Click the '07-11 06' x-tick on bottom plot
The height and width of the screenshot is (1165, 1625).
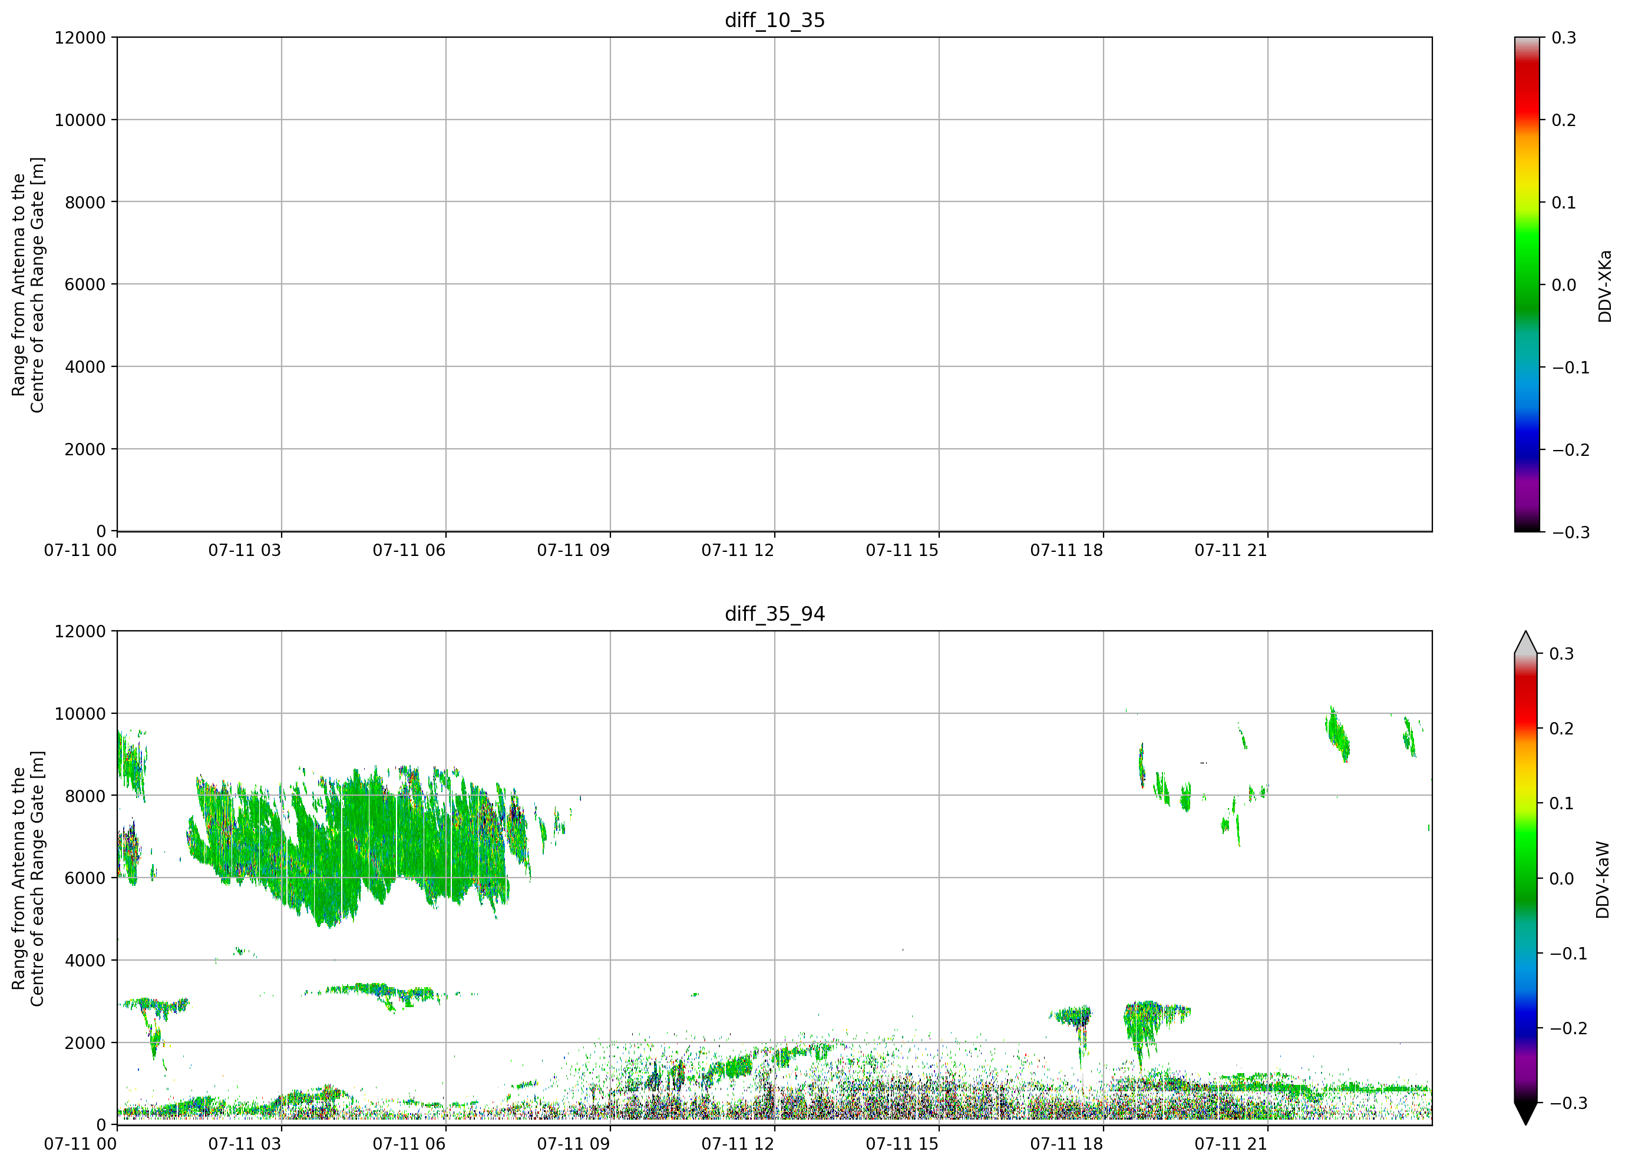click(409, 1144)
